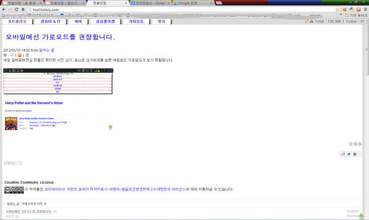Open the 알리는 글 category link
Viewport: 369px width, 220px height.
[x=46, y=50]
